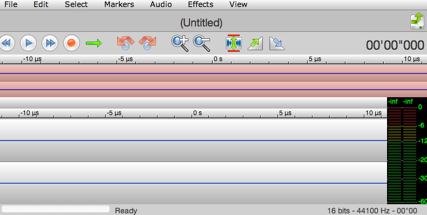Click the Ready status text
Viewport: 427px width, 215px height.
tap(126, 211)
